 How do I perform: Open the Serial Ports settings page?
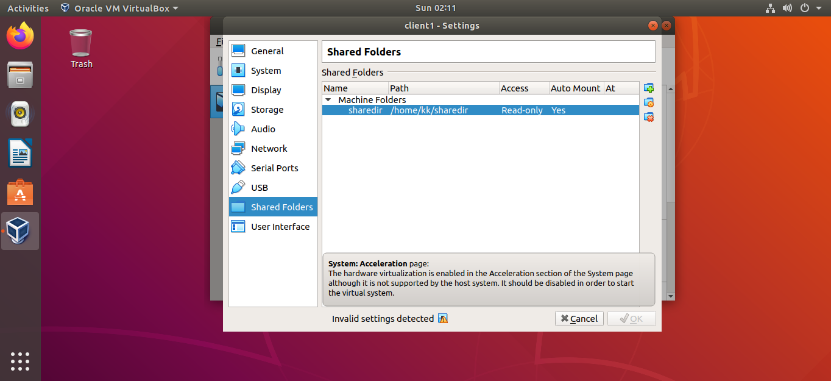(275, 168)
